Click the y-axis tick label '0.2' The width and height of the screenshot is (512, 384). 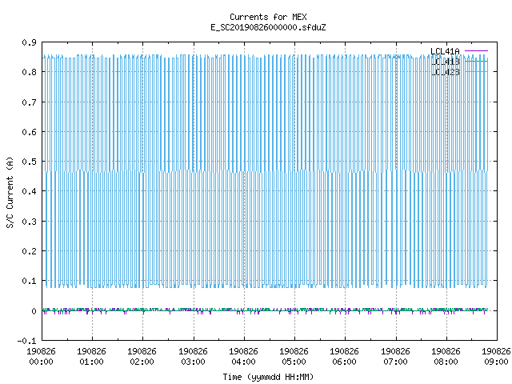pyautogui.click(x=29, y=251)
